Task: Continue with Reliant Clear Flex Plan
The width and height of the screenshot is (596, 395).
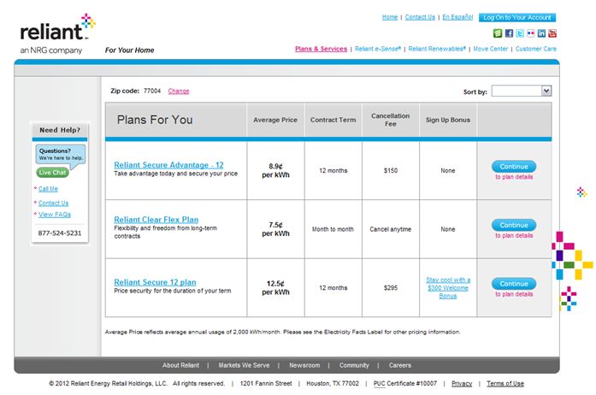Action: [x=514, y=225]
